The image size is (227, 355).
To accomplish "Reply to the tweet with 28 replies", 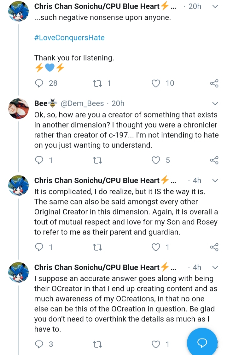I will coord(39,83).
